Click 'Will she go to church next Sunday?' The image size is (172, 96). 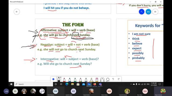tap(67, 64)
